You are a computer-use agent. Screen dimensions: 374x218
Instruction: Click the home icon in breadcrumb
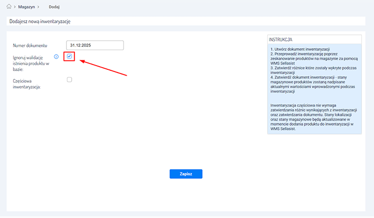[x=8, y=7]
